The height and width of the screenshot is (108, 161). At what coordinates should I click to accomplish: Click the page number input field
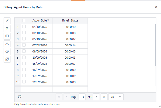[x=82, y=97]
